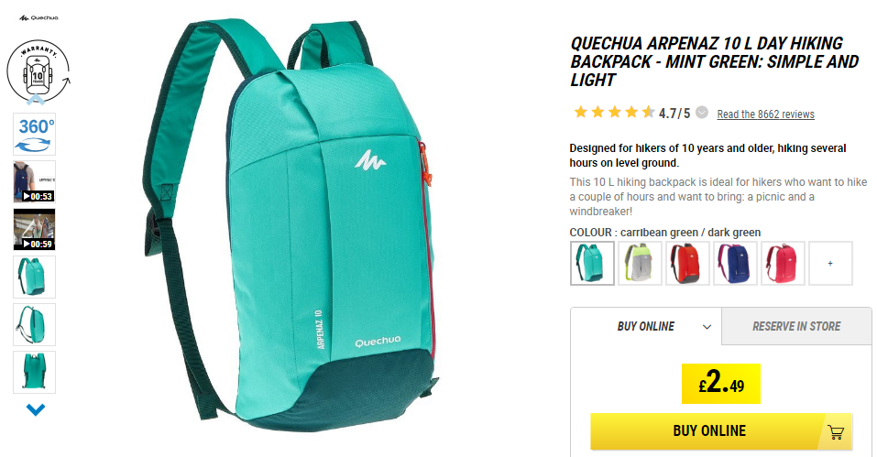Screen dimensions: 877x457
Task: Open the 360° product view
Action: point(35,134)
